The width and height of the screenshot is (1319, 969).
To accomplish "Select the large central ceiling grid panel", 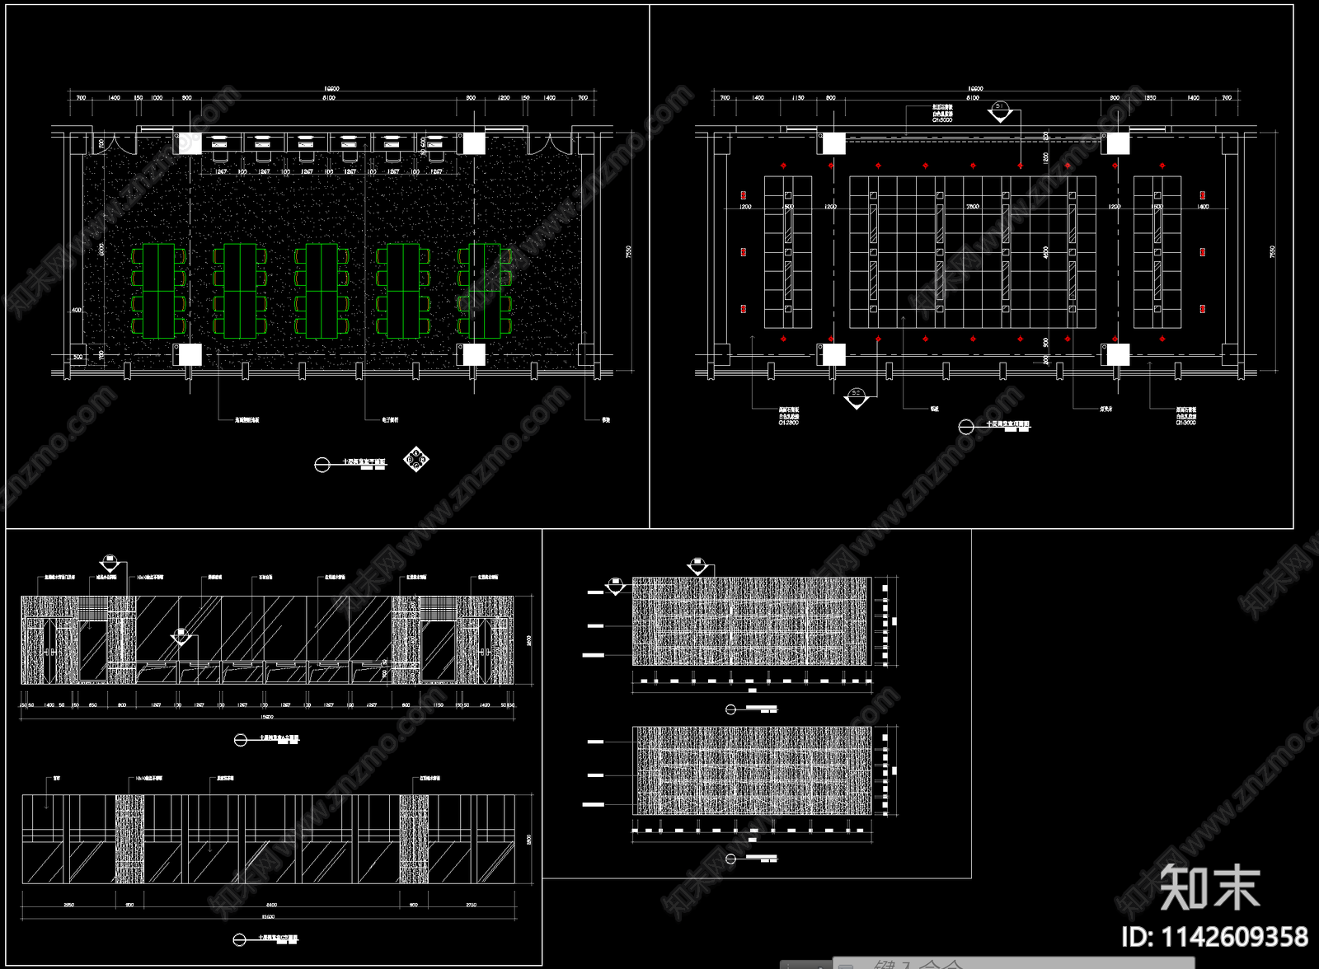I will pos(973,251).
